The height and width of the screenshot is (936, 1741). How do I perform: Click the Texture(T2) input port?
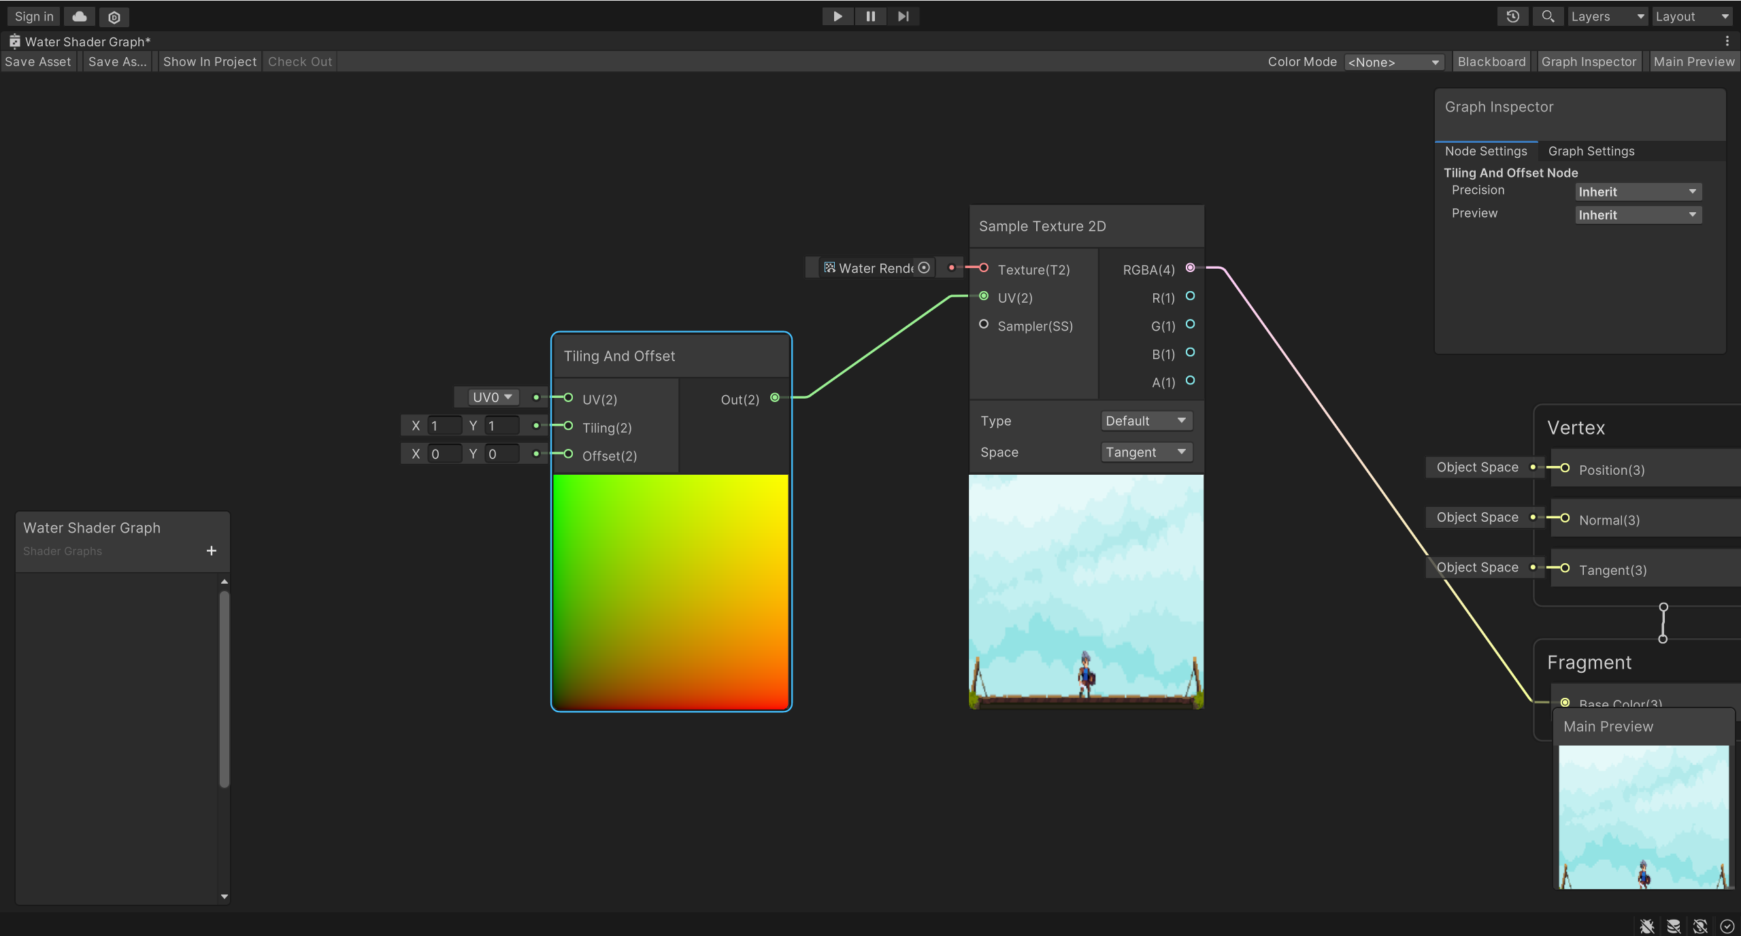coord(984,268)
